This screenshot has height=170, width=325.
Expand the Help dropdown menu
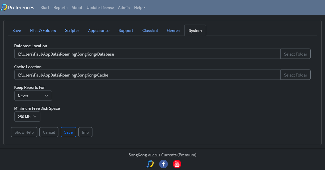pyautogui.click(x=139, y=8)
